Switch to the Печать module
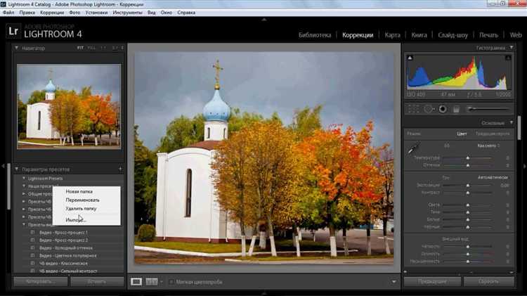Viewport: 527px width, 296px height. point(488,35)
